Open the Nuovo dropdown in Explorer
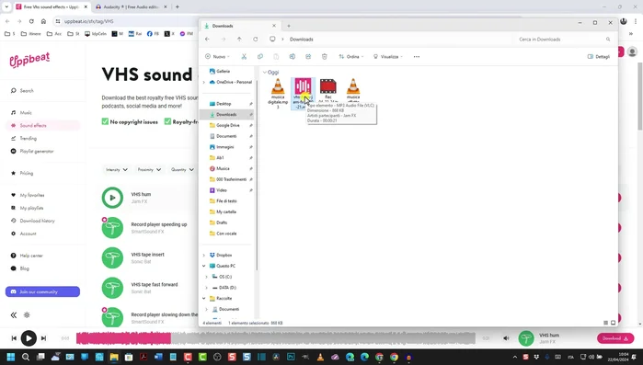The height and width of the screenshot is (365, 643). coord(217,56)
